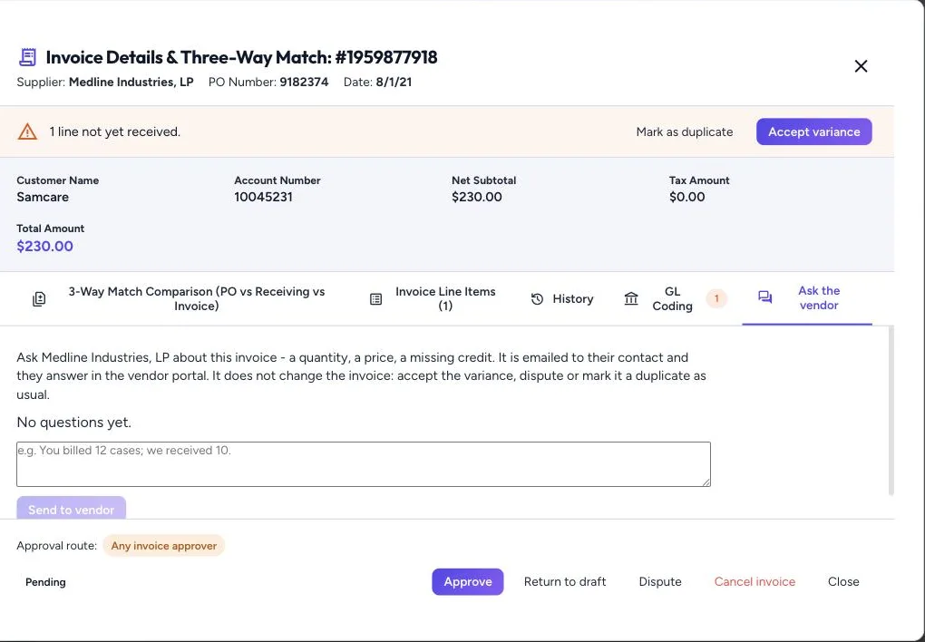This screenshot has width=925, height=642.
Task: Click the account number 10045231
Action: 263,197
